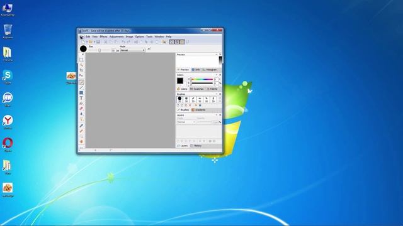Open the Opera desktop shortcut

point(8,145)
